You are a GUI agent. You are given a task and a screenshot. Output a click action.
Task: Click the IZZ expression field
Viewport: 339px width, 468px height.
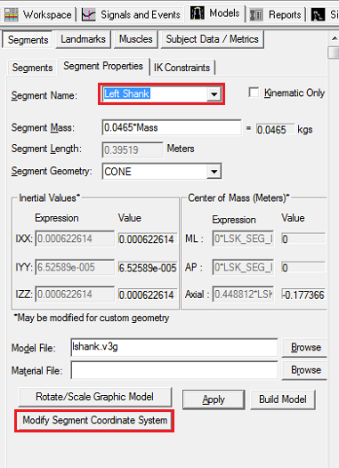(75, 295)
